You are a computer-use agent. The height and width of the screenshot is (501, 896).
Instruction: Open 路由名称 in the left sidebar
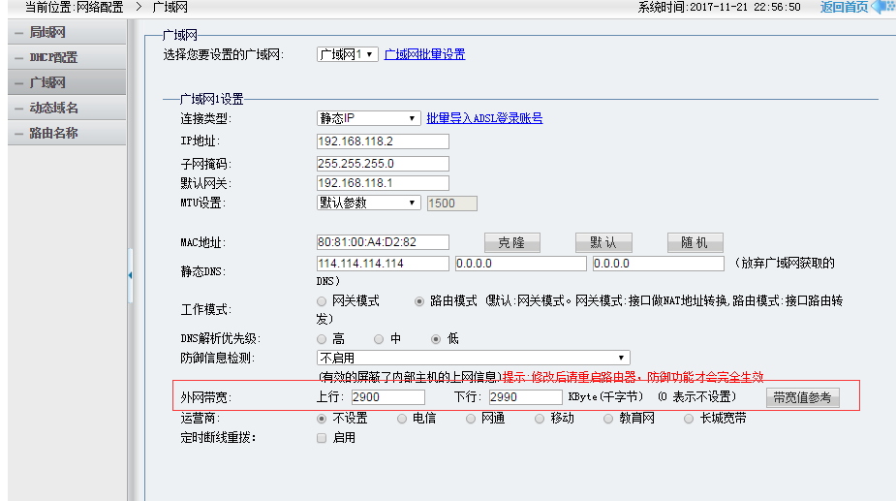67,133
